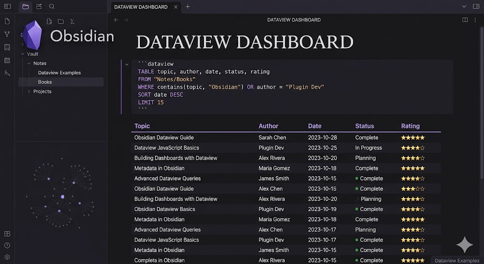Open the canvas icon in left ribbon
This screenshot has height=264, width=484.
tap(7, 47)
